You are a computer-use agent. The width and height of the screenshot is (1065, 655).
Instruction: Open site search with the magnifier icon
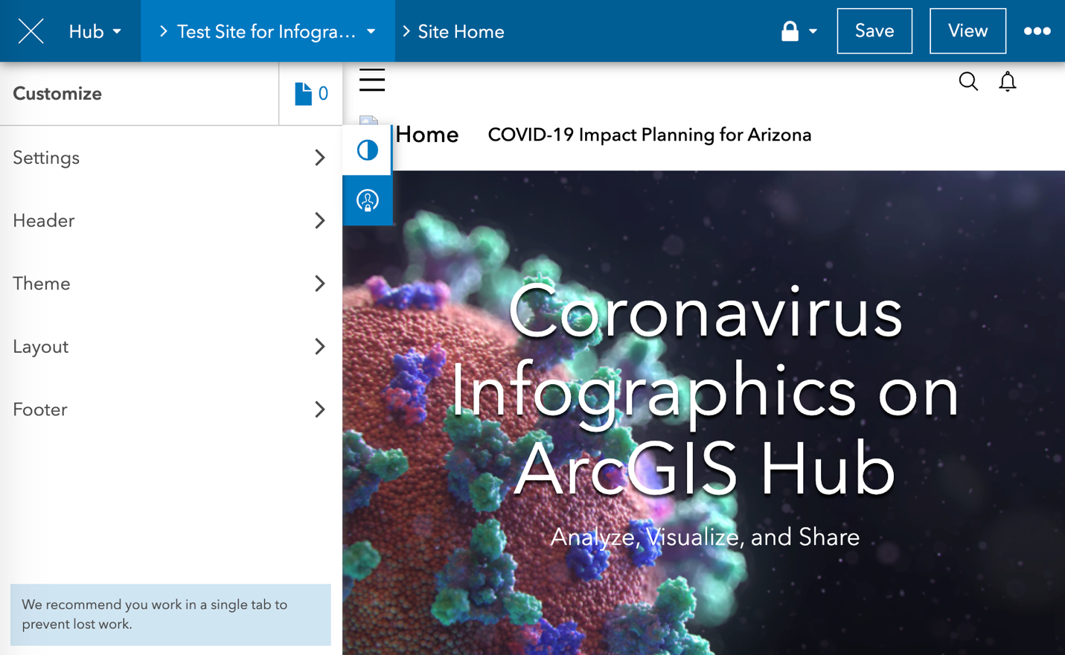(x=968, y=81)
